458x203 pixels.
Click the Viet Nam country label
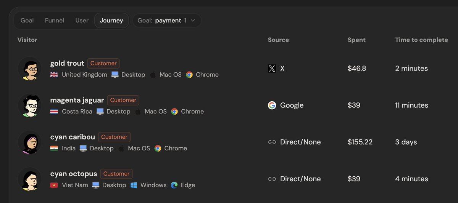[75, 185]
